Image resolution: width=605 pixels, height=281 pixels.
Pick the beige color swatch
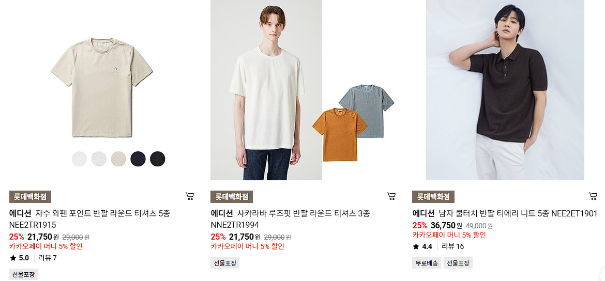click(118, 159)
